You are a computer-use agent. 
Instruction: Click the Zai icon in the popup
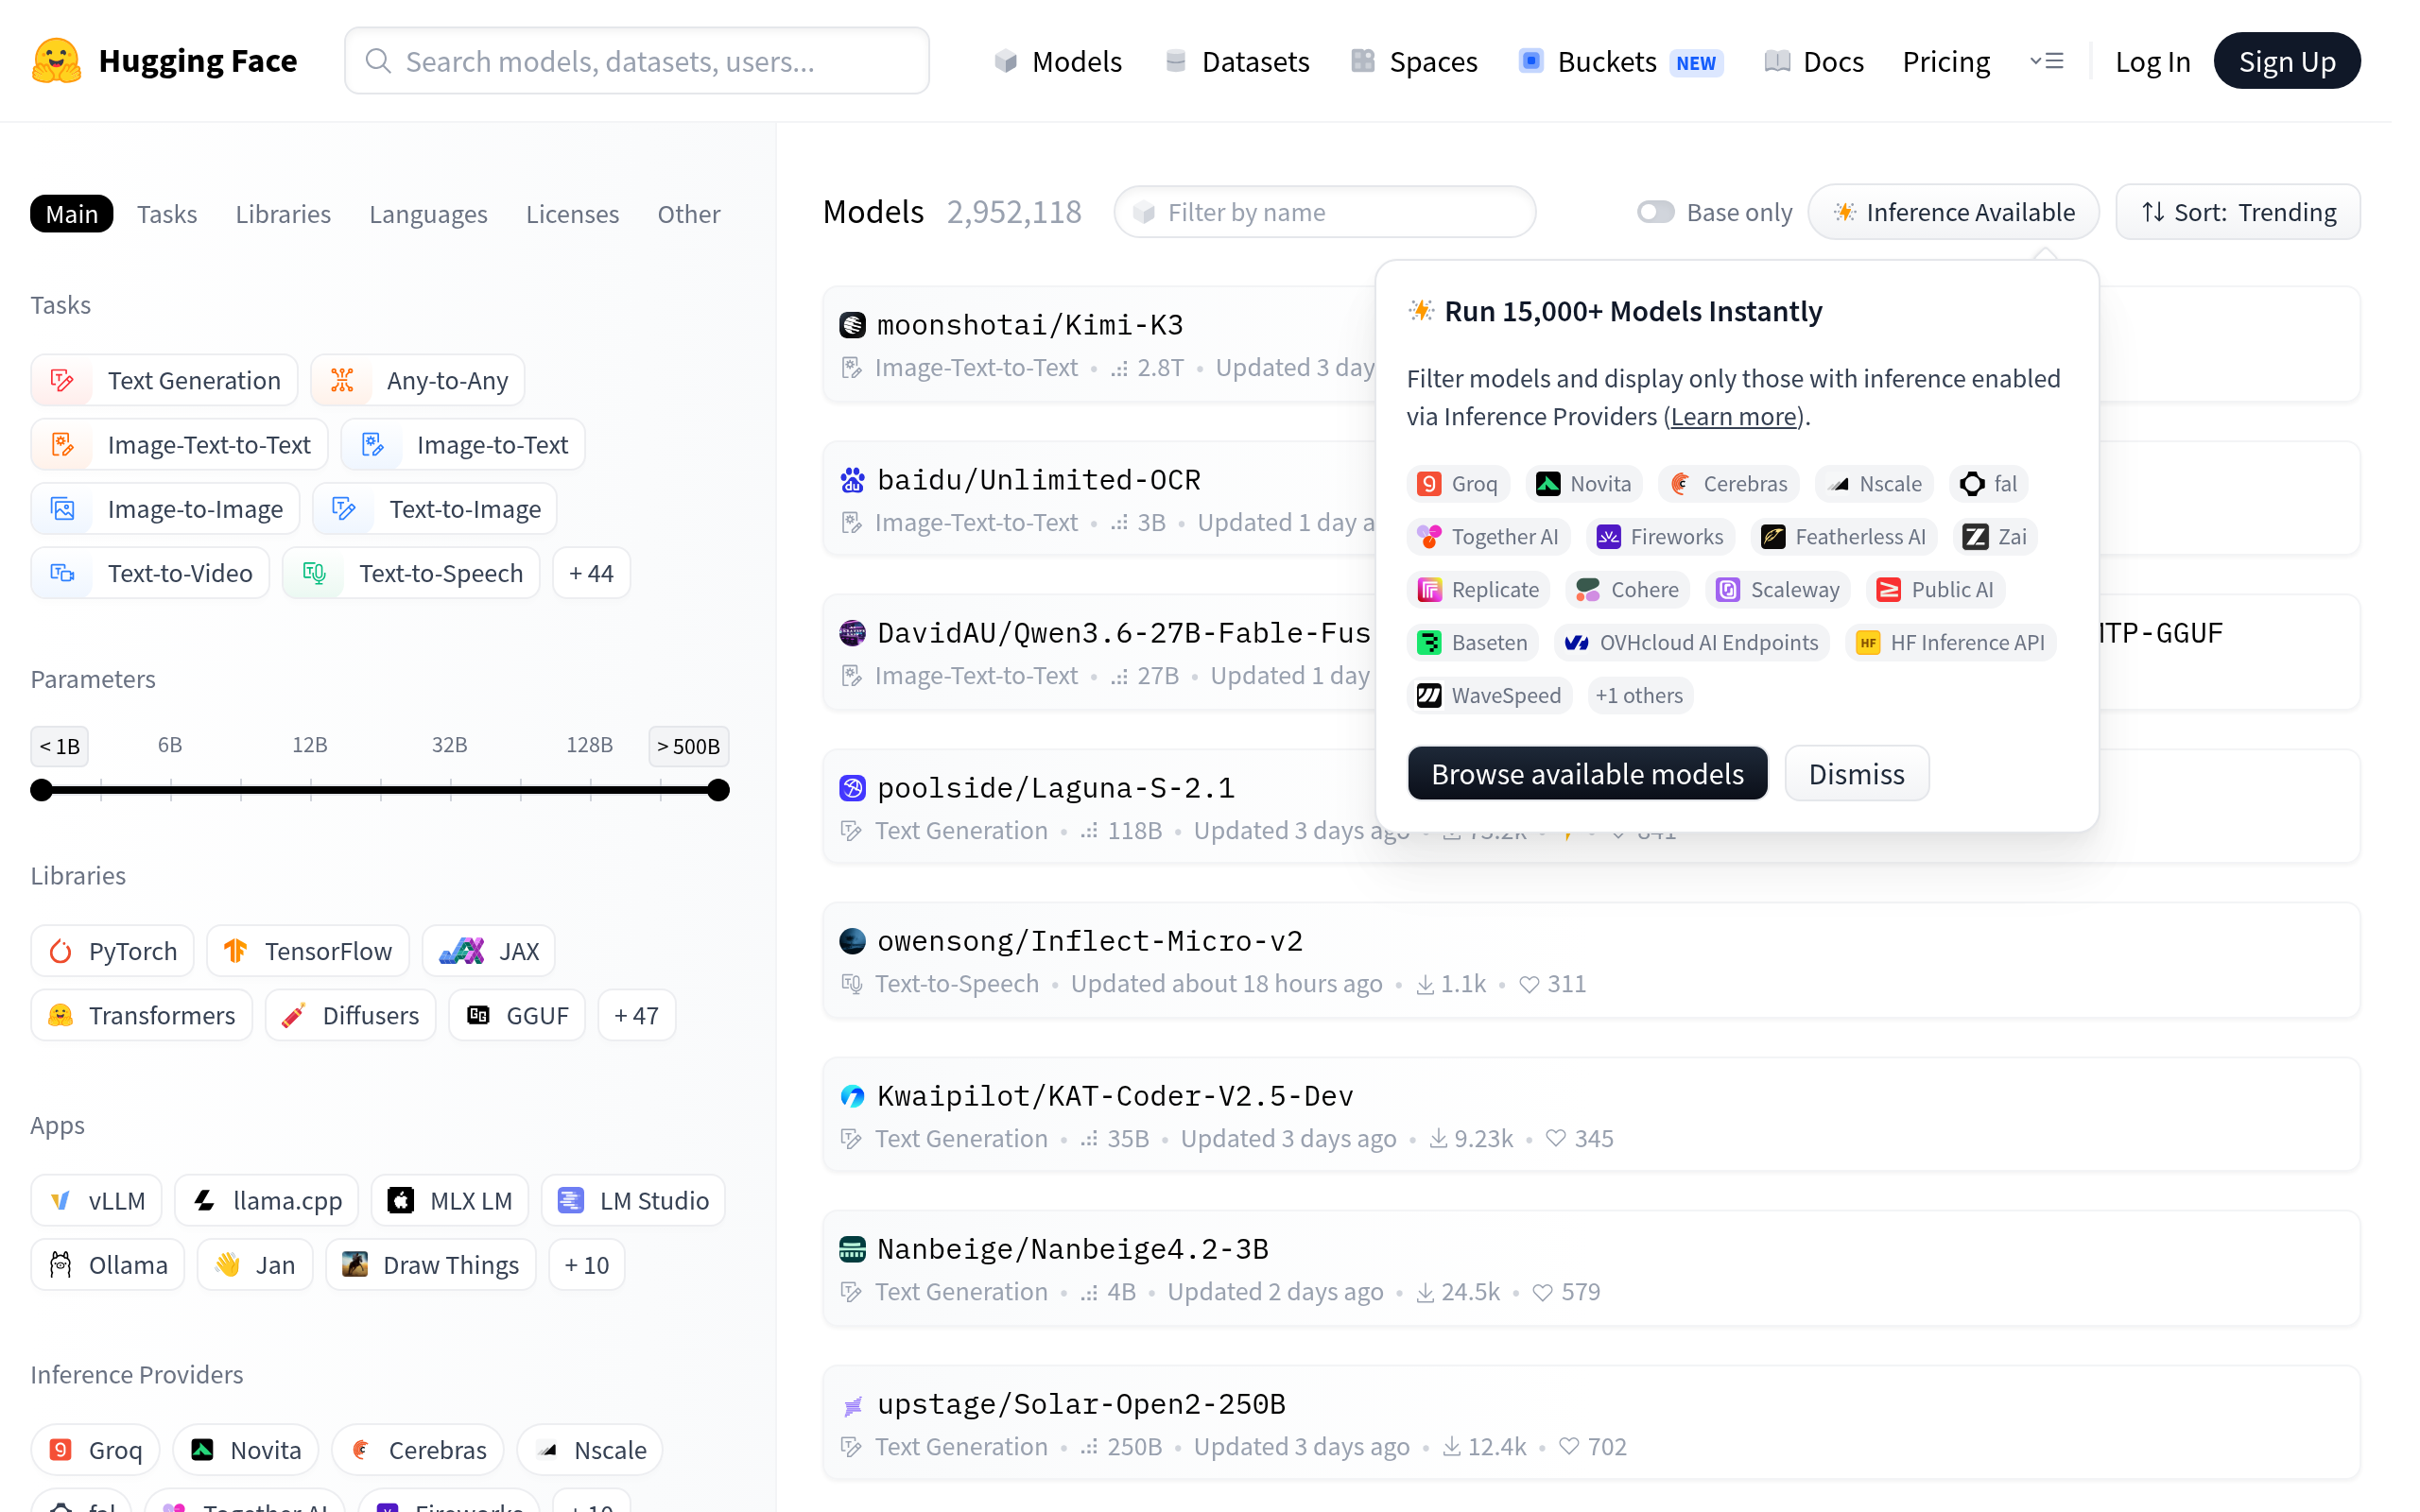(1975, 537)
